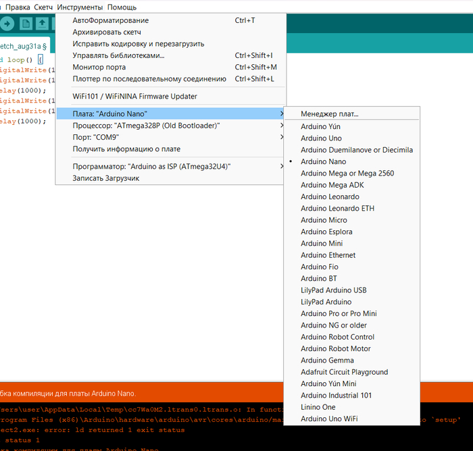Choose Arduino BT board
Image resolution: width=473 pixels, height=451 pixels.
click(352, 279)
